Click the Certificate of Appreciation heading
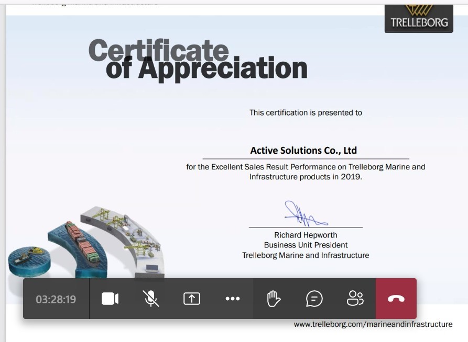The width and height of the screenshot is (468, 342). pos(198,60)
